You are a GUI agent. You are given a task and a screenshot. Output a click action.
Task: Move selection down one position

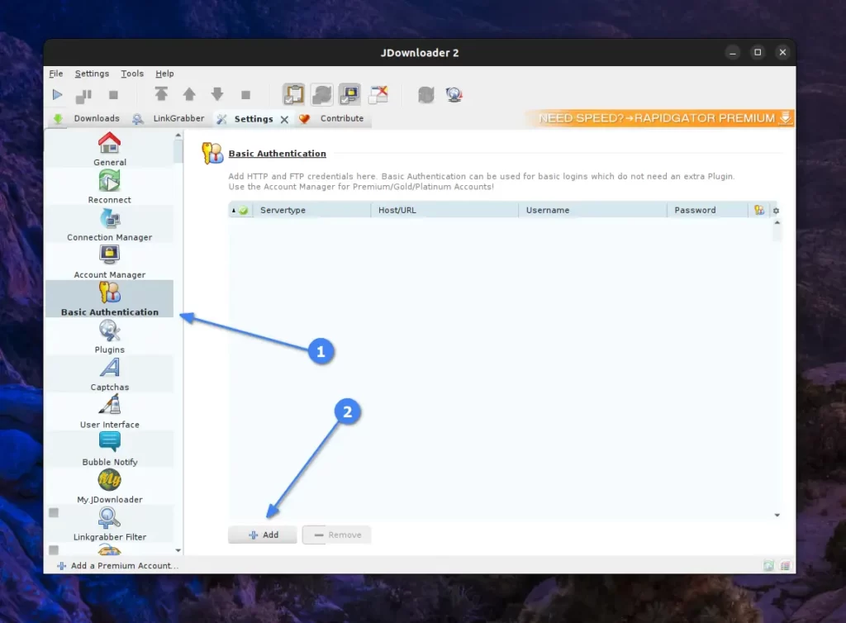pos(217,94)
